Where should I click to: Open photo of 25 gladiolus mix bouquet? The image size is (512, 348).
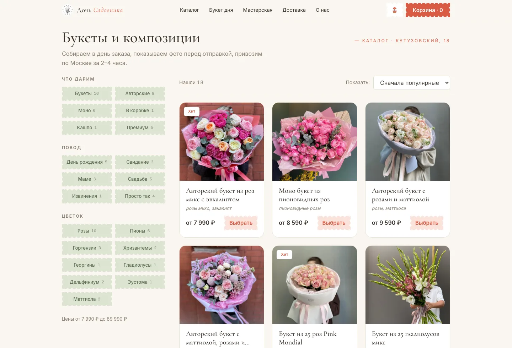coord(407,285)
